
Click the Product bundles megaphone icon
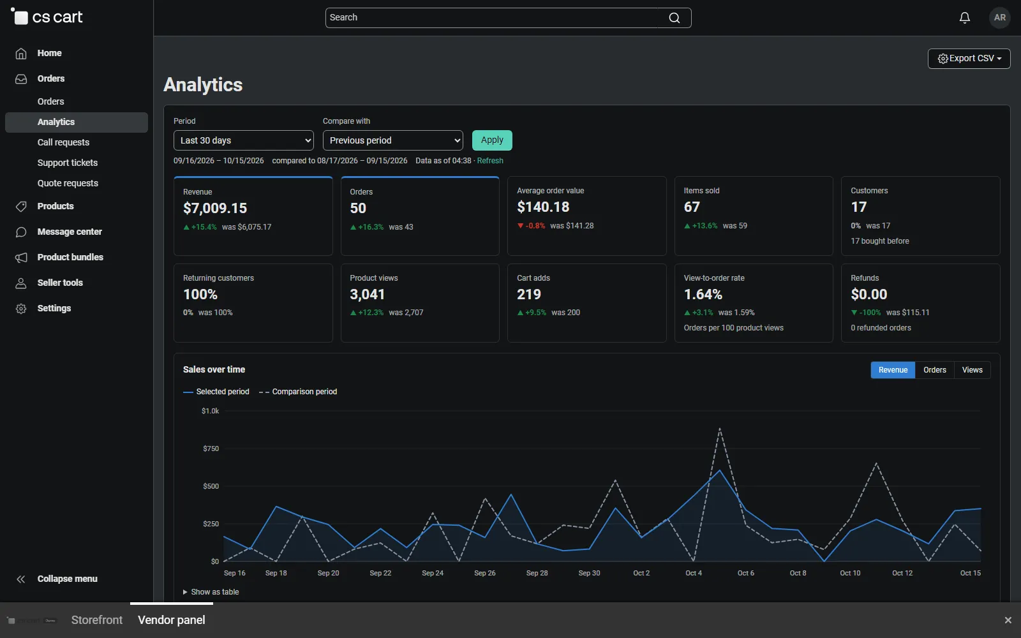[21, 258]
